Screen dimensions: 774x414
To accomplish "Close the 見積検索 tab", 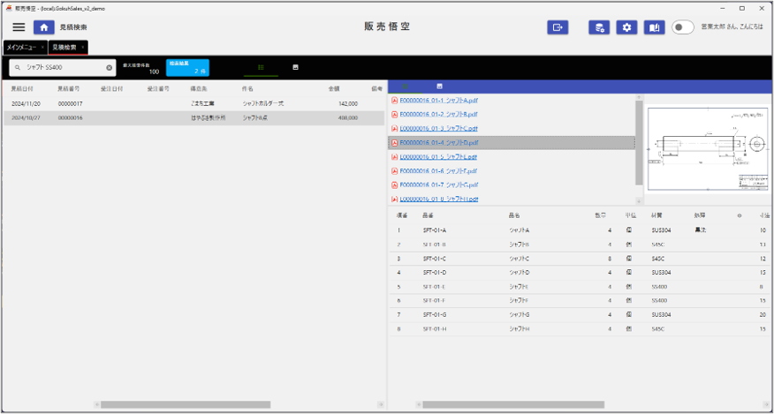I will [x=83, y=47].
